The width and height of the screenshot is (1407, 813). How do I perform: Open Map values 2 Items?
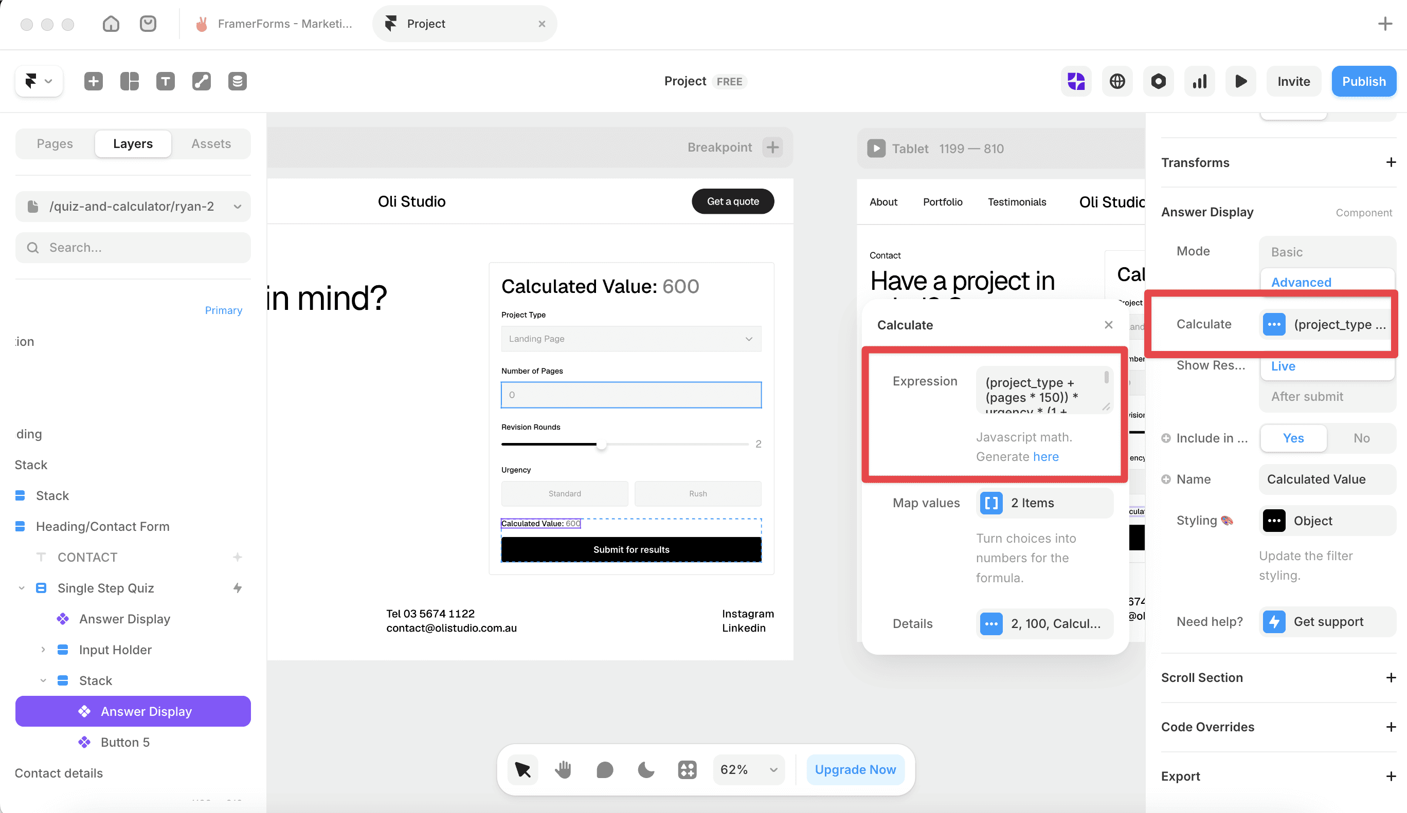coord(1044,503)
